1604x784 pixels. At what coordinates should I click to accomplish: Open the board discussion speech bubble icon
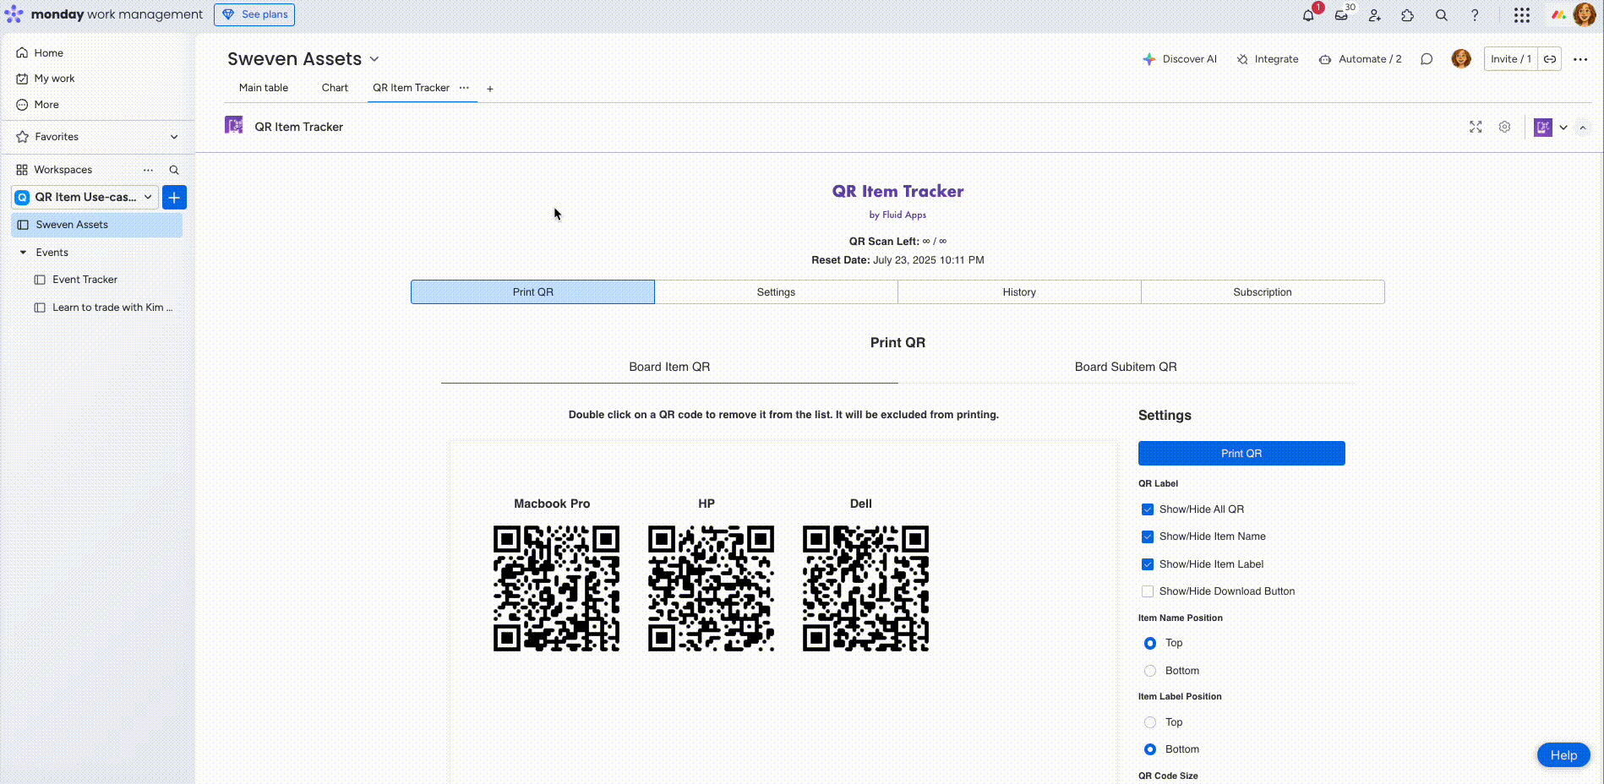(1427, 59)
